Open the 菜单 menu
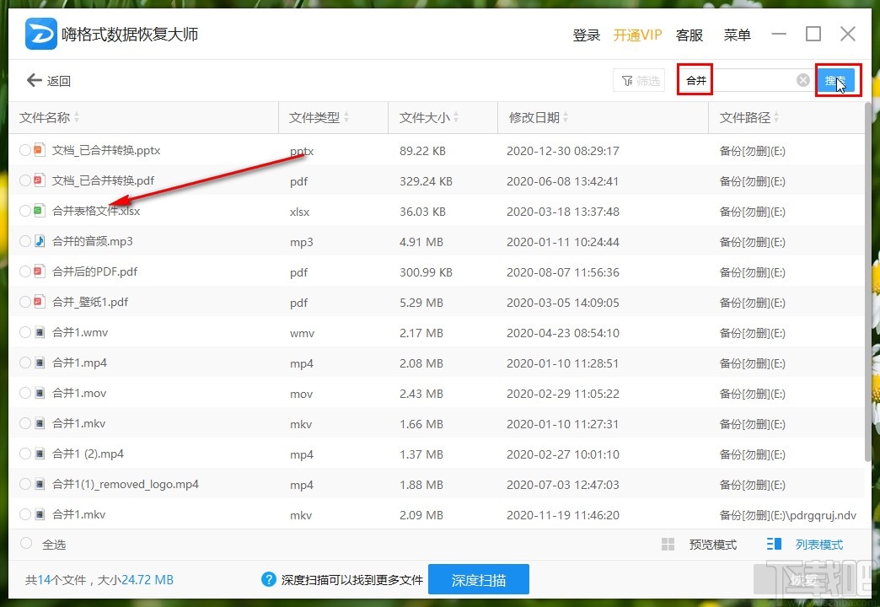This screenshot has height=607, width=880. click(737, 35)
